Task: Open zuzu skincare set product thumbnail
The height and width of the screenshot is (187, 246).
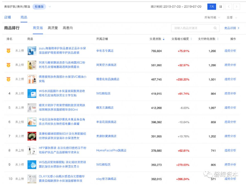Action: [x=32, y=51]
